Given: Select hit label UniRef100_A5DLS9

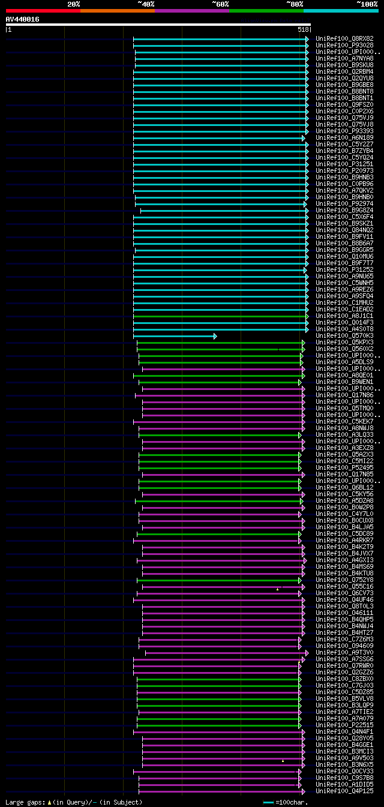Looking at the screenshot, I should pyautogui.click(x=344, y=362).
